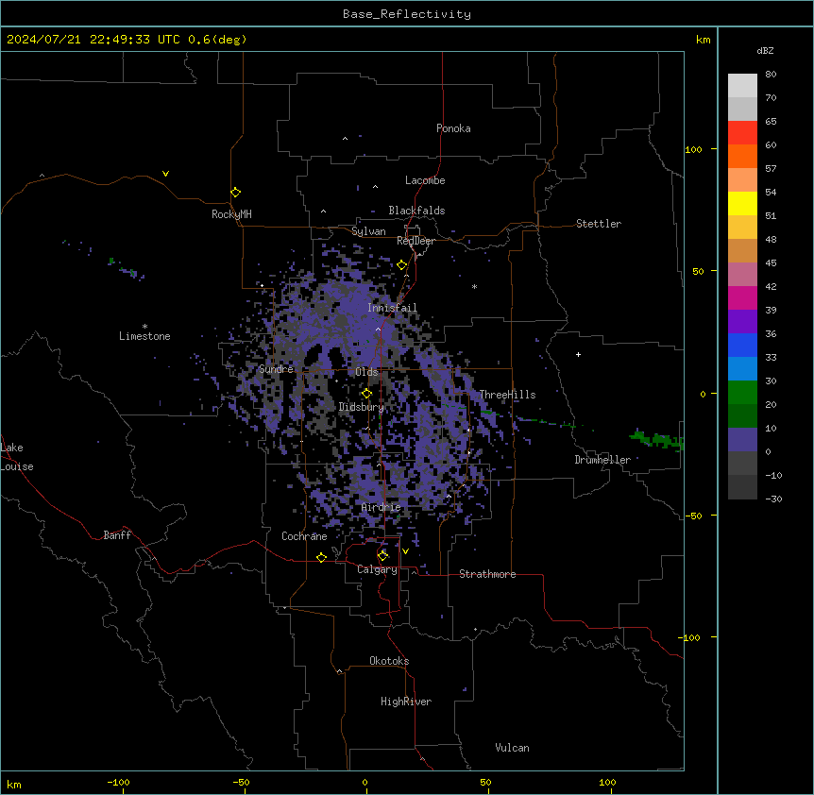Click the Lake Louise label at left edge
This screenshot has width=814, height=795.
pos(17,457)
